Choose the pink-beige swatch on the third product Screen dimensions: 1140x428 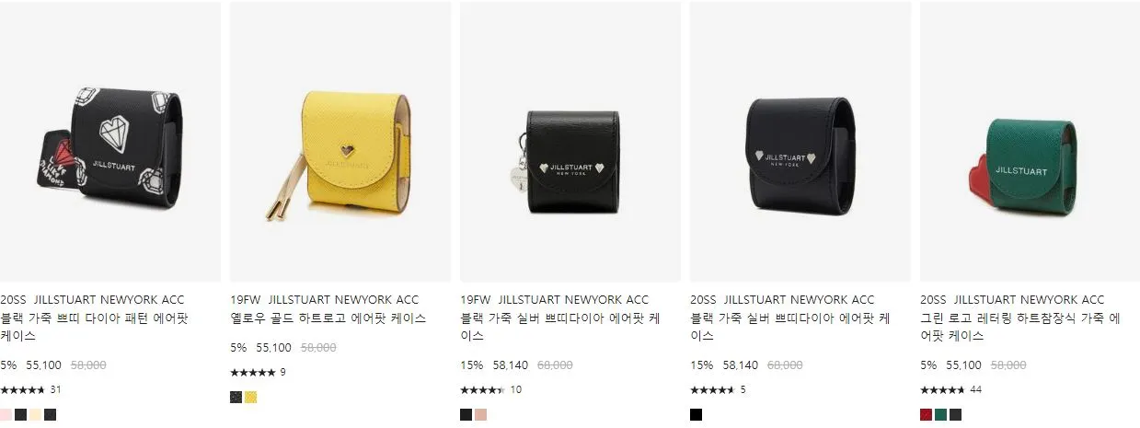coord(481,415)
